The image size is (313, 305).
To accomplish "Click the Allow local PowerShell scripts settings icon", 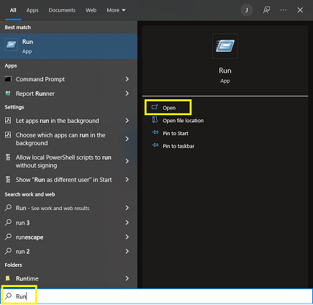I will [8, 158].
